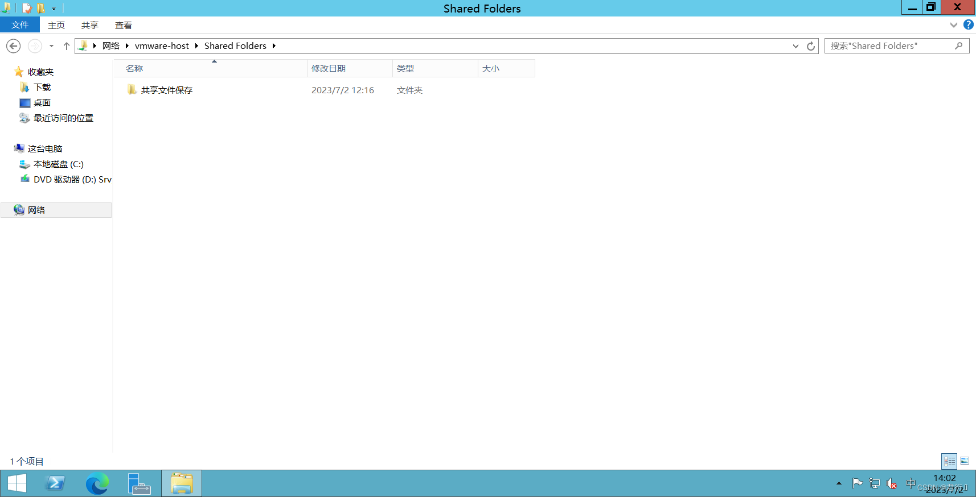Sort by the 名称 column header
This screenshot has width=976, height=497.
(x=210, y=68)
